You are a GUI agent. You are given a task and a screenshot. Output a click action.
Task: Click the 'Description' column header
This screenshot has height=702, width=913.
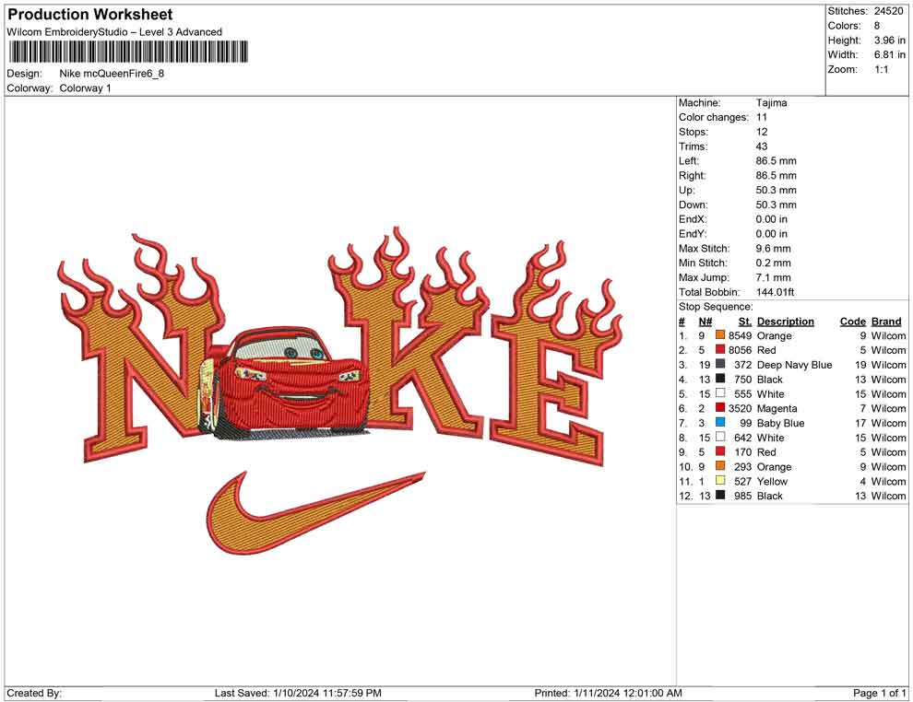[786, 321]
